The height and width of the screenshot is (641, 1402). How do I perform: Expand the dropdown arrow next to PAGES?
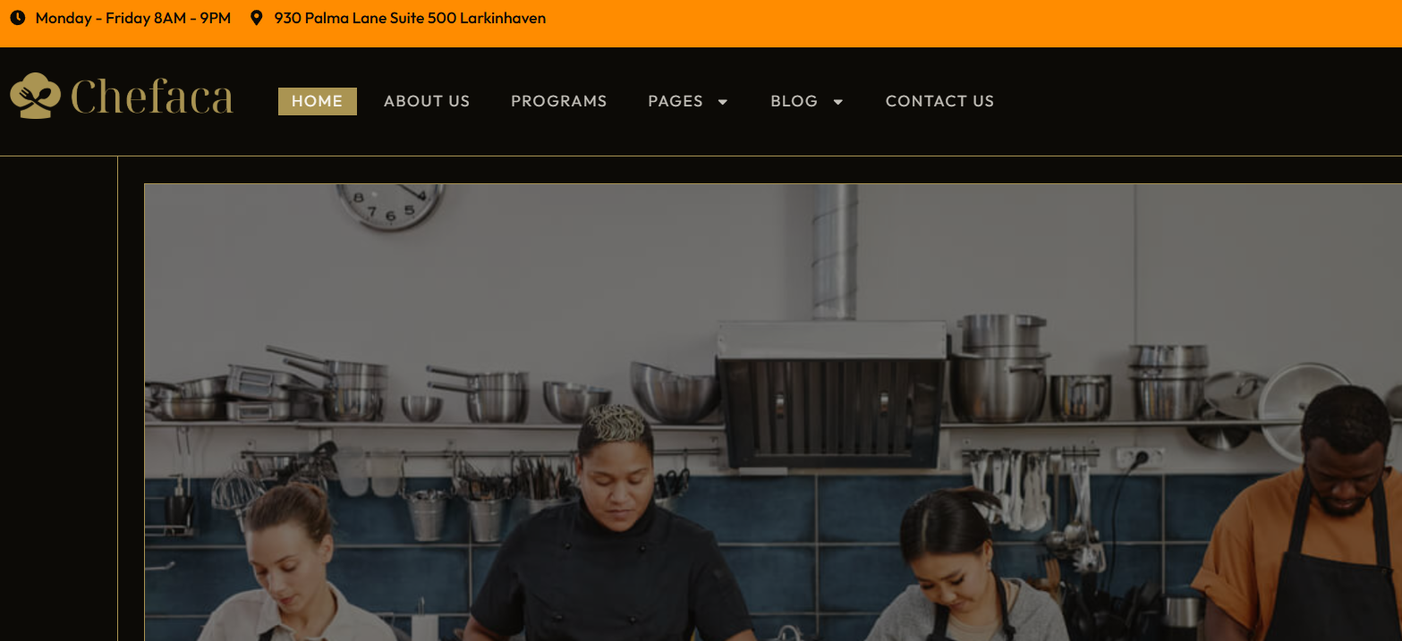[723, 102]
